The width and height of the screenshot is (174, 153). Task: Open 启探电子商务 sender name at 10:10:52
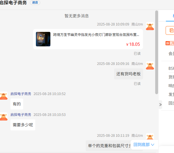pos(21,94)
